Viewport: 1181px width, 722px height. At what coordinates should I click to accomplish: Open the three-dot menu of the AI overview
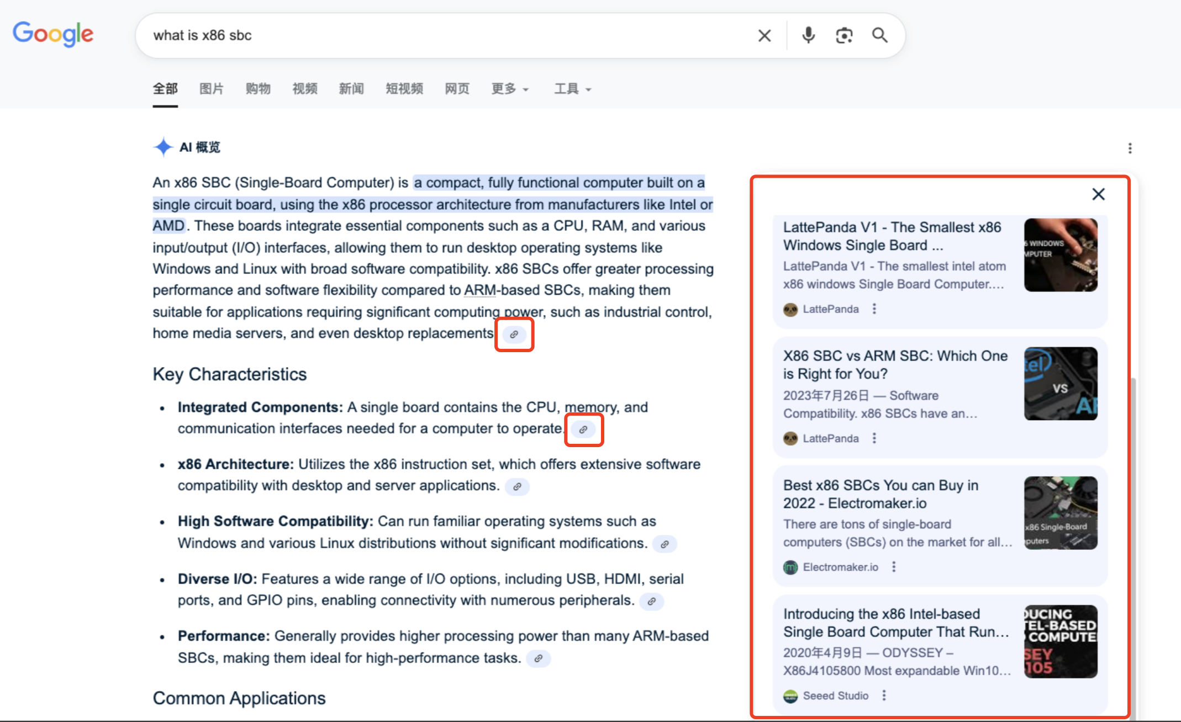(x=1130, y=148)
